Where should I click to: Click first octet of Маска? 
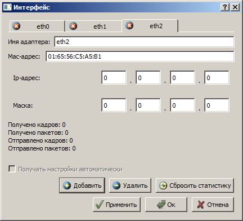pyautogui.click(x=114, y=105)
